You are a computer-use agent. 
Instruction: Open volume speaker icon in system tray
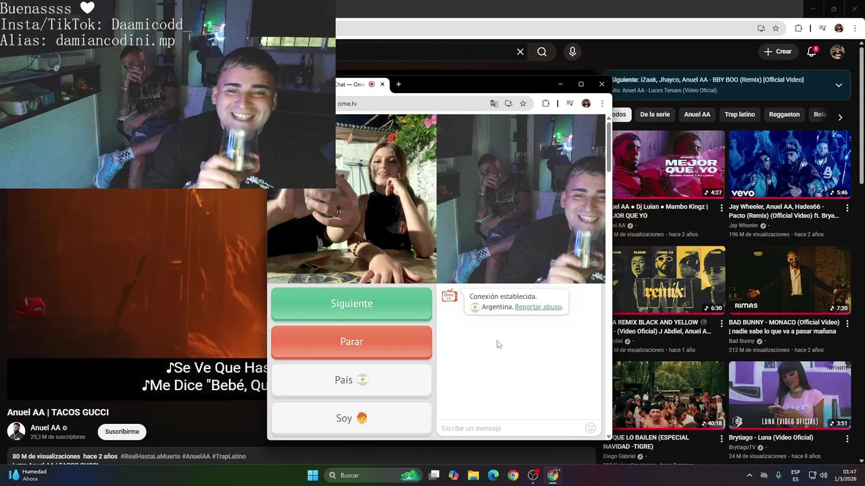pos(824,475)
